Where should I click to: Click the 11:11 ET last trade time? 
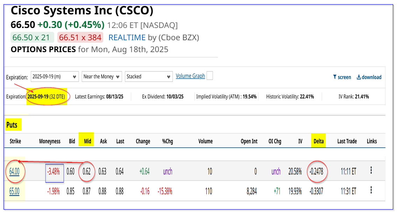[x=348, y=171]
